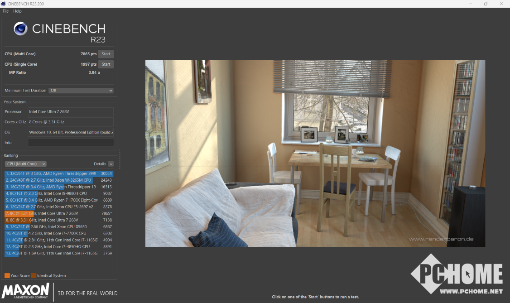Maximize the Cinebench window
This screenshot has width=510, height=303.
486,4
